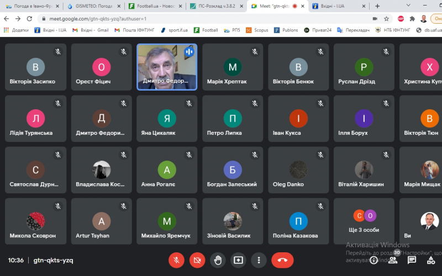Click the meeting code gtn-qkts-yzq

(x=53, y=260)
